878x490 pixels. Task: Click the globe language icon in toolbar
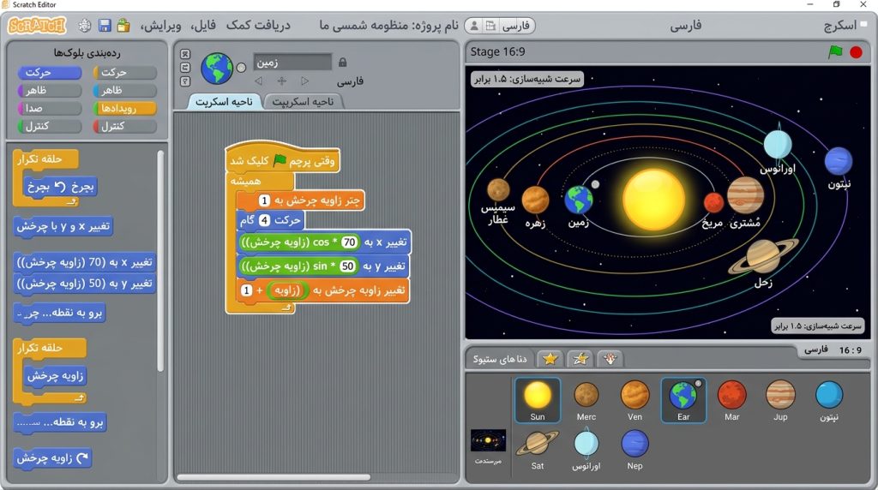point(85,25)
